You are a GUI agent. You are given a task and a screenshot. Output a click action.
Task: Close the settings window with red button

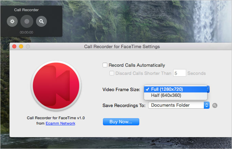tap(14, 46)
